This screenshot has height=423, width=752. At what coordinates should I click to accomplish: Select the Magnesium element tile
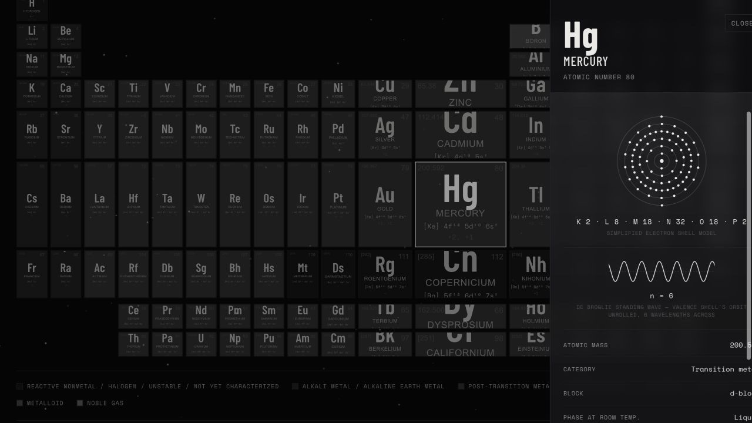66,64
